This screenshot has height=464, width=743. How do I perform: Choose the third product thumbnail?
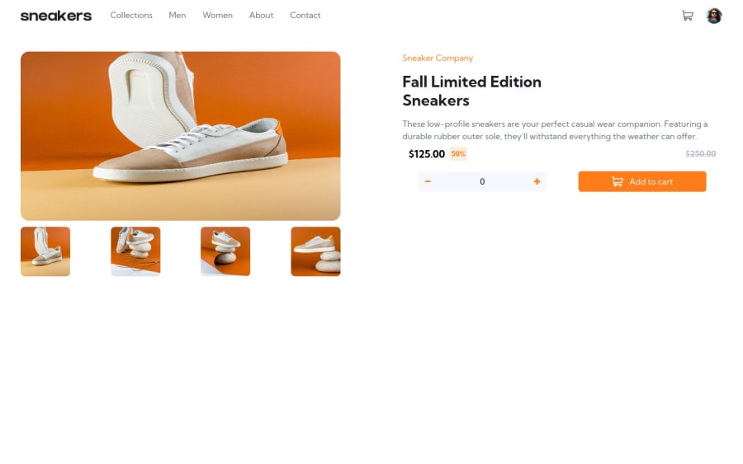[x=225, y=251]
